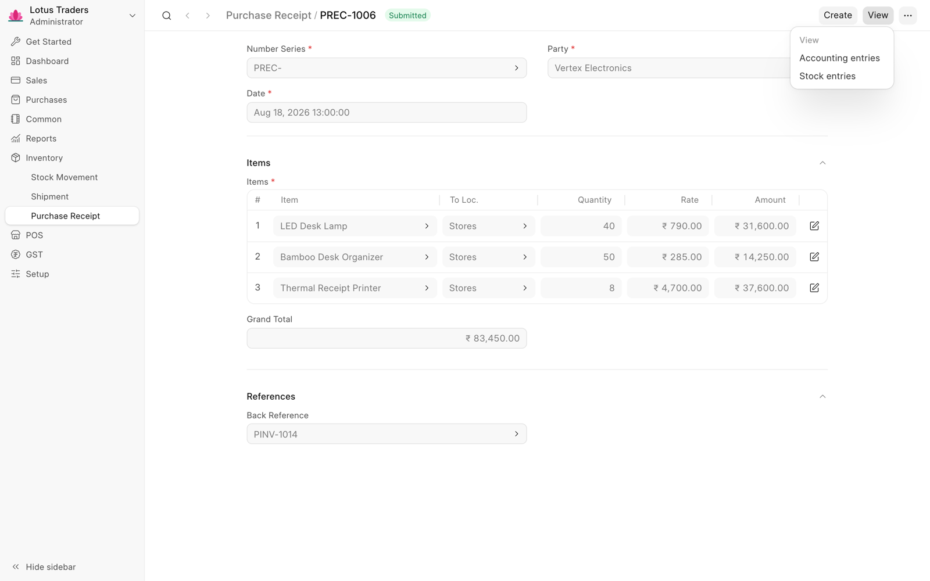Go forward with the right arrow
This screenshot has height=581, width=930.
208,16
